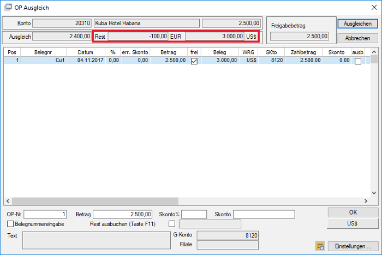Image resolution: width=382 pixels, height=255 pixels.
Task: Click the Konto number field 20310
Action: [62, 23]
